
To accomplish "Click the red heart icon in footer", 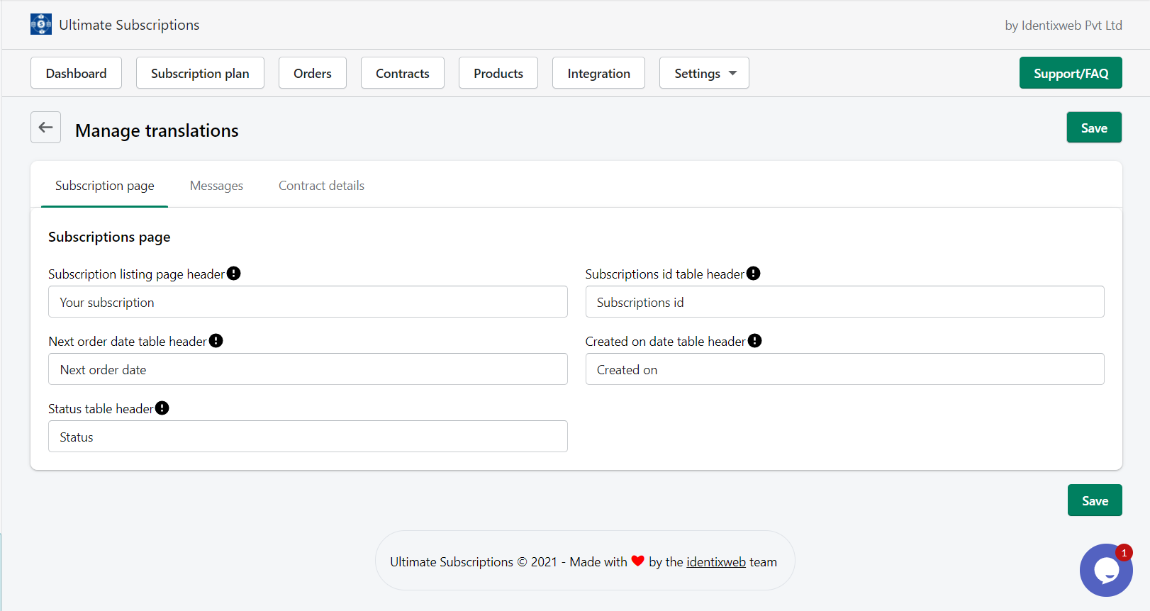I will 638,561.
